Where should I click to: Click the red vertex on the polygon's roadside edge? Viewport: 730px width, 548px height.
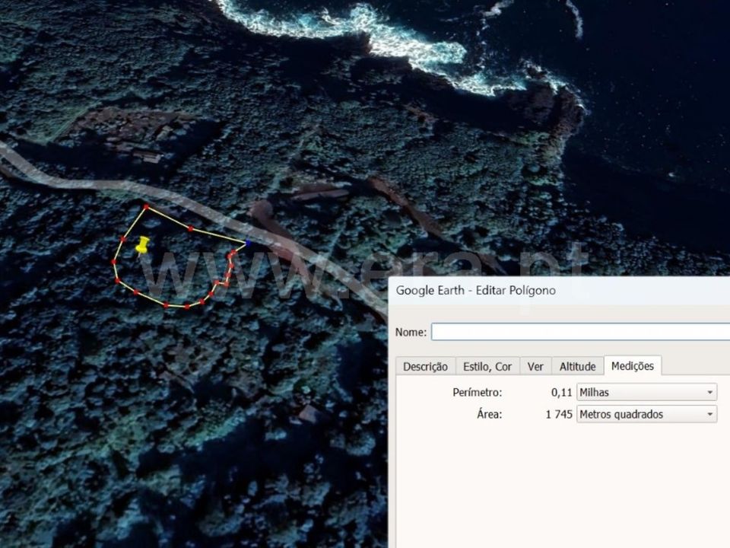190,229
